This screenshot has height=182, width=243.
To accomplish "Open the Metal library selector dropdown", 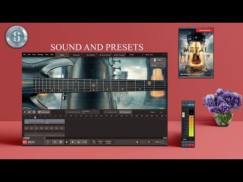I will [136, 55].
